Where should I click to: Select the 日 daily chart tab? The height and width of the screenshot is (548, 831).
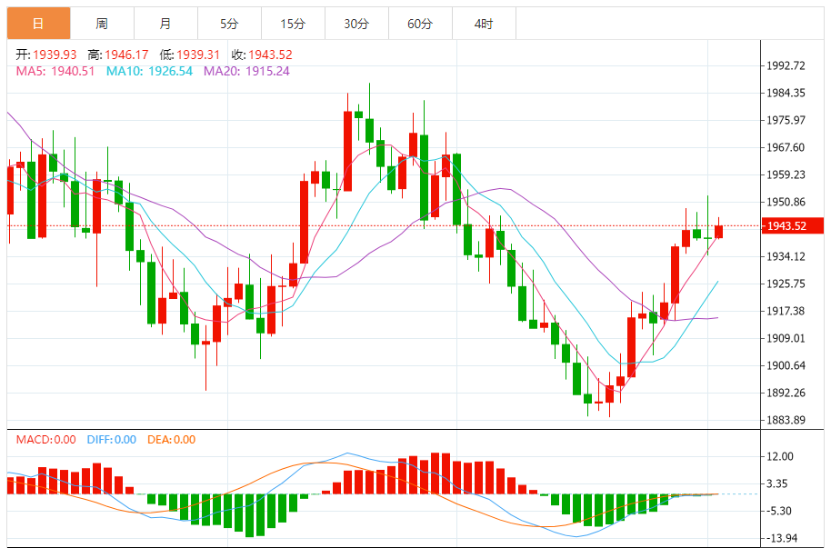tap(39, 24)
